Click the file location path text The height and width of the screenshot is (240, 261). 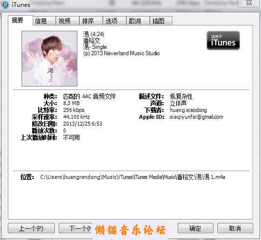[x=133, y=177]
